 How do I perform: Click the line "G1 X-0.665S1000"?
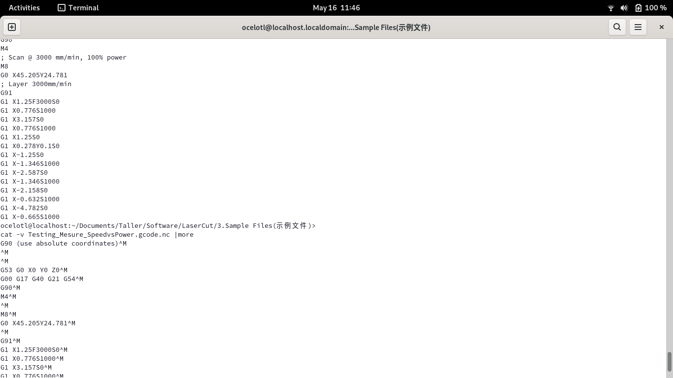click(30, 217)
